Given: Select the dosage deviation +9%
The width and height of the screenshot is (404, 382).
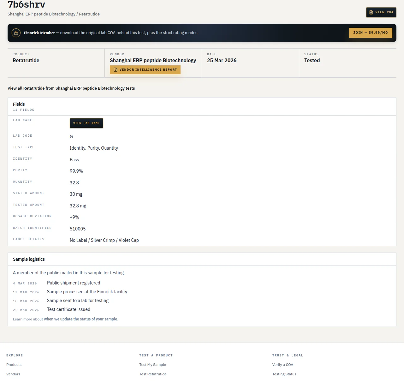Looking at the screenshot, I should (74, 217).
